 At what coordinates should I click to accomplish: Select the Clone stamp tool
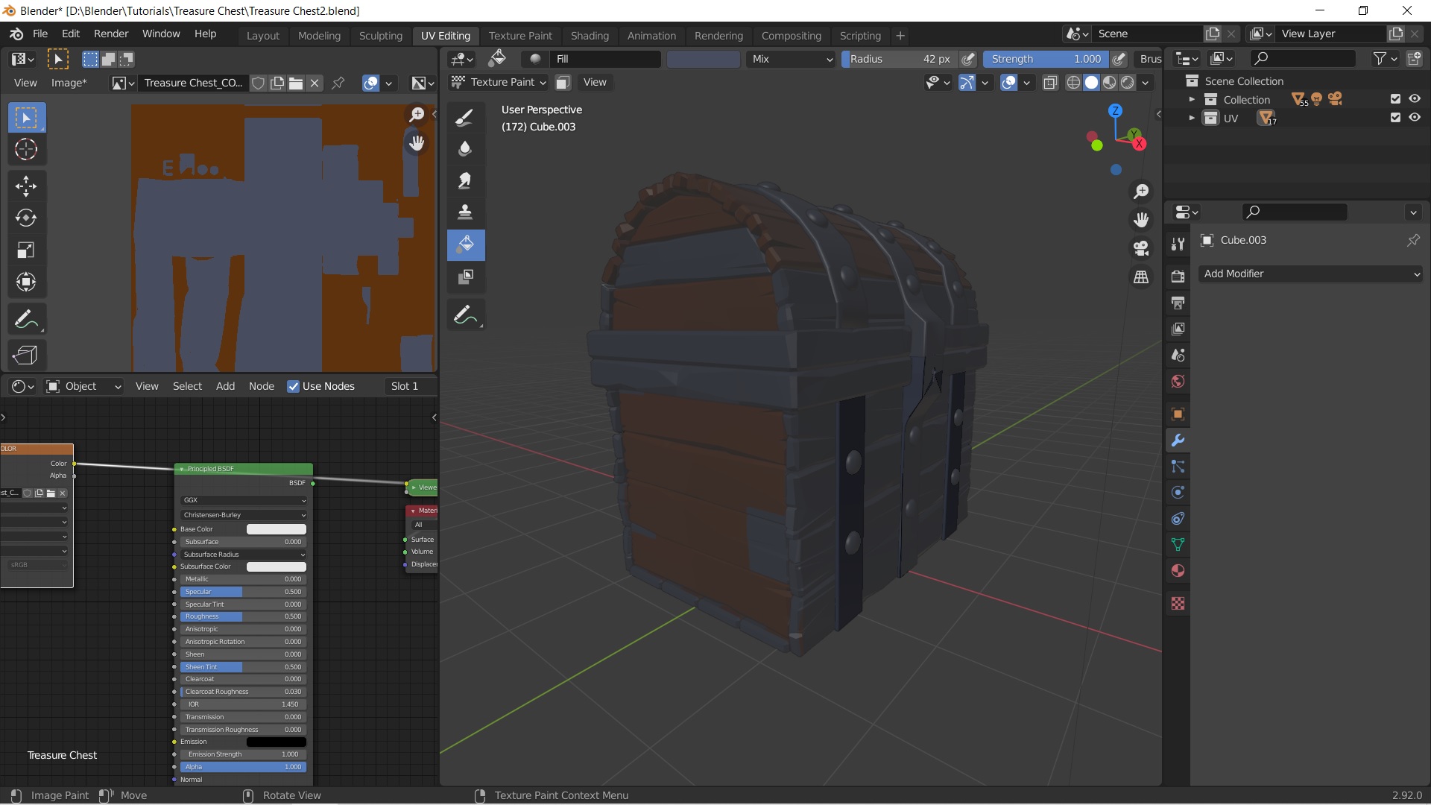point(465,212)
